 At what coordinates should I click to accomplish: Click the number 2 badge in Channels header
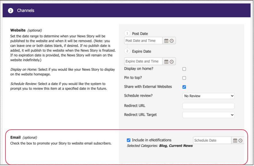click(x=11, y=11)
